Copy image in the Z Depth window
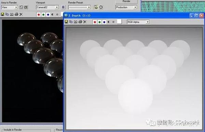205x132 pixels. tap(71, 22)
